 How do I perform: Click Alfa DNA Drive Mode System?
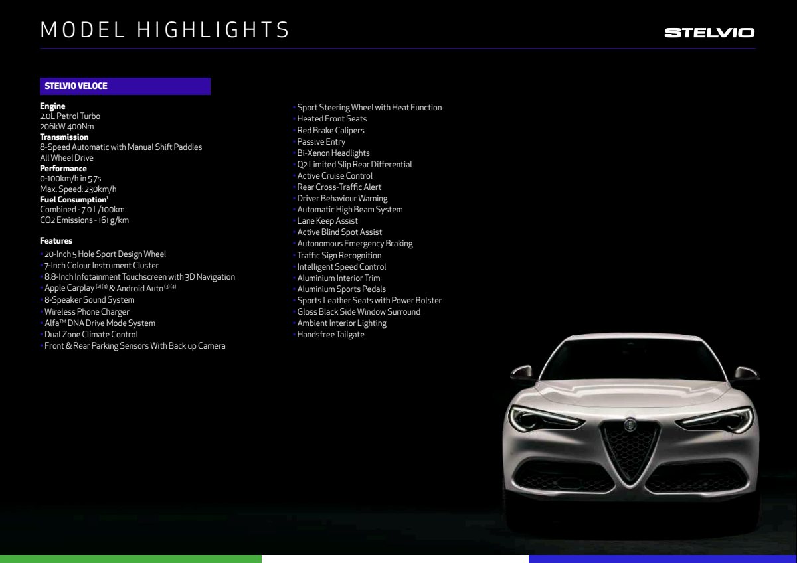pyautogui.click(x=100, y=323)
